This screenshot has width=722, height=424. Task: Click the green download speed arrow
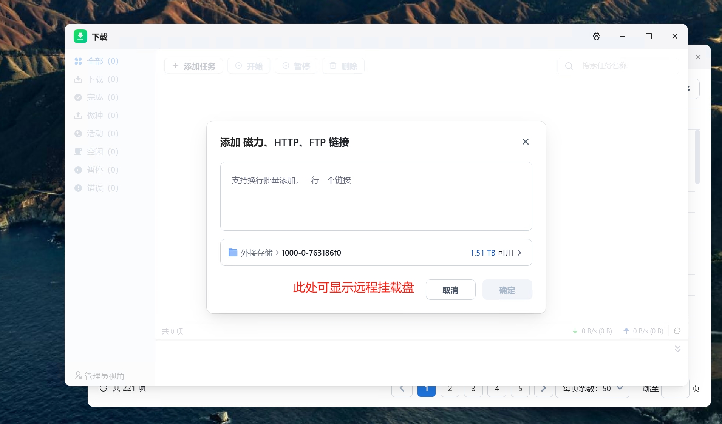[575, 331]
